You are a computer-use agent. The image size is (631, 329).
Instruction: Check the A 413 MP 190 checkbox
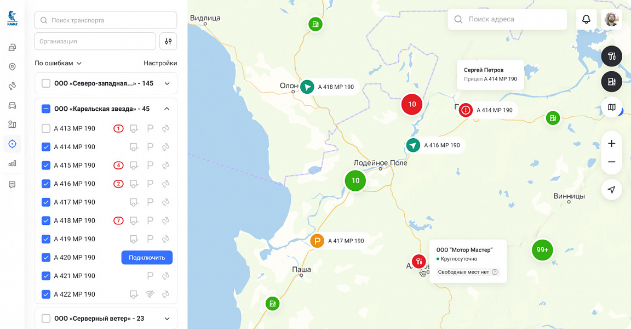click(x=46, y=128)
